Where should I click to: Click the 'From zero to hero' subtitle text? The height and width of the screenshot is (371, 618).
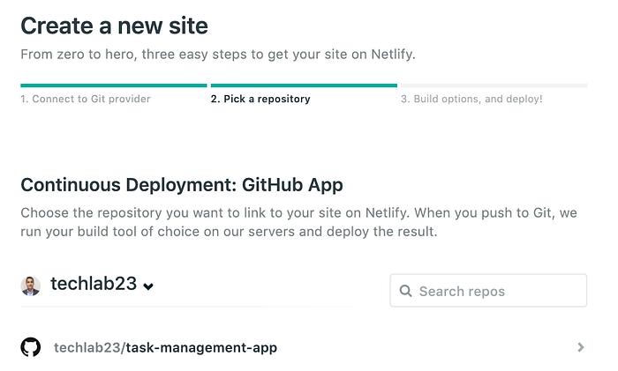coord(218,55)
